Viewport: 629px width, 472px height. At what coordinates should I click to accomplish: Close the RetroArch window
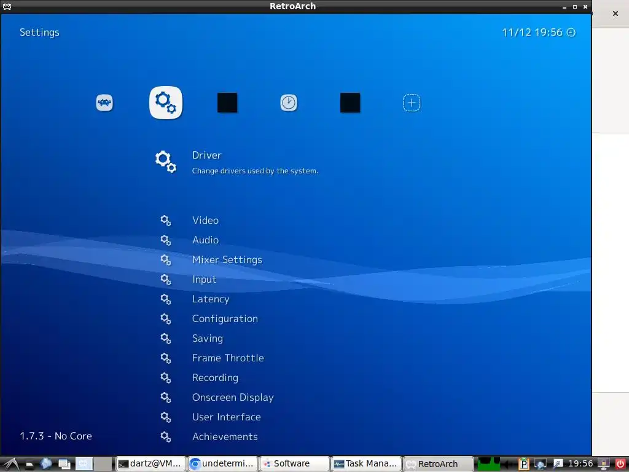[x=585, y=7]
